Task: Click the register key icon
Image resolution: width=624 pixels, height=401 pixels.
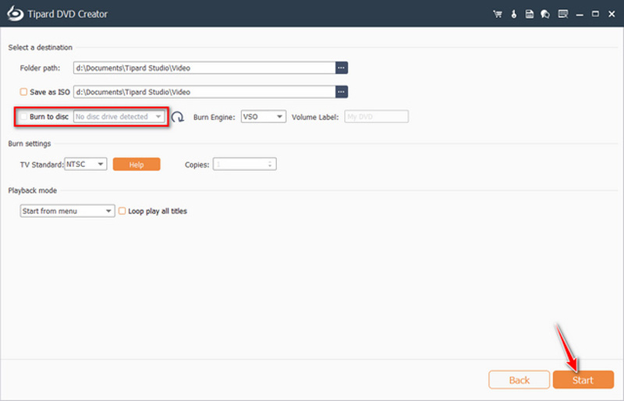Action: 514,14
